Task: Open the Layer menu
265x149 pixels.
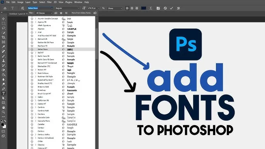Action: click(28, 2)
